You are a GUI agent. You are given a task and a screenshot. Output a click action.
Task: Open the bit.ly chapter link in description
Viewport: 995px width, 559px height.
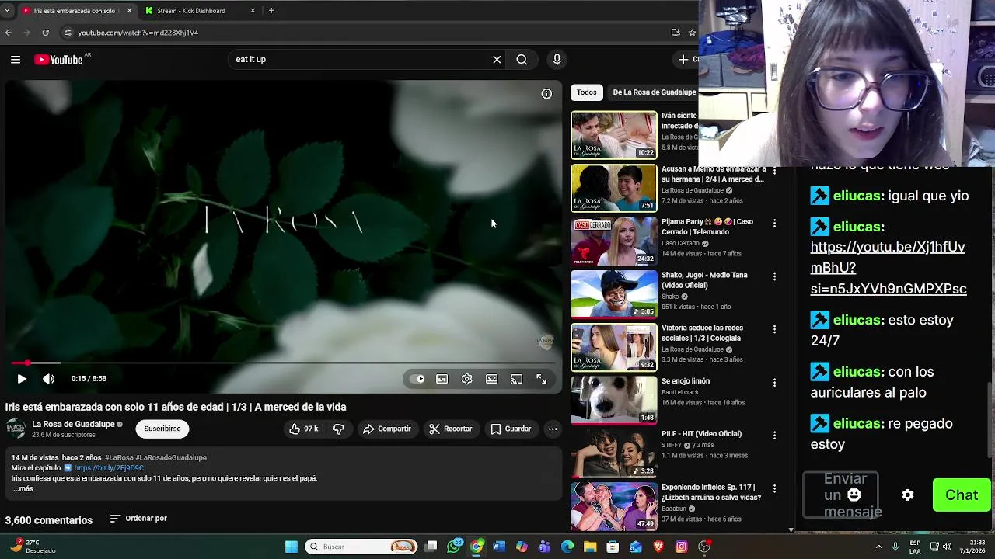point(109,468)
